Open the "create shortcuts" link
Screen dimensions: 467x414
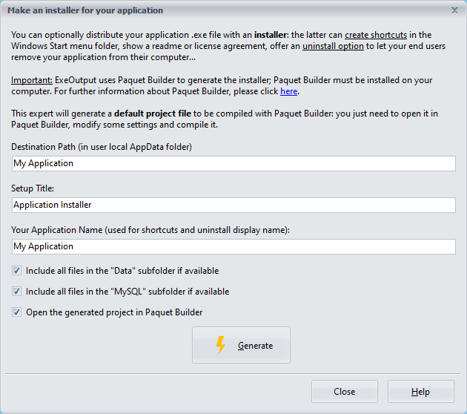coord(375,35)
